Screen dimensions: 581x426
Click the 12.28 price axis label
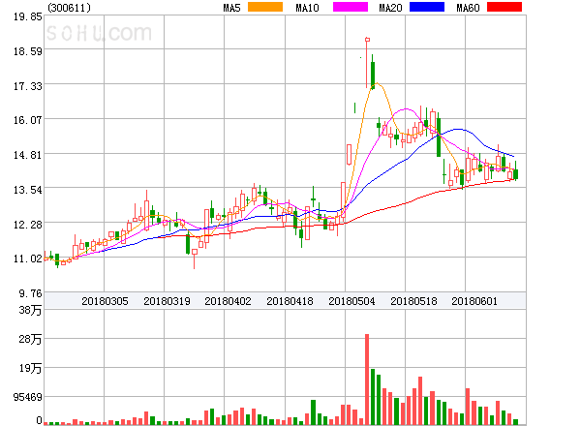click(28, 225)
